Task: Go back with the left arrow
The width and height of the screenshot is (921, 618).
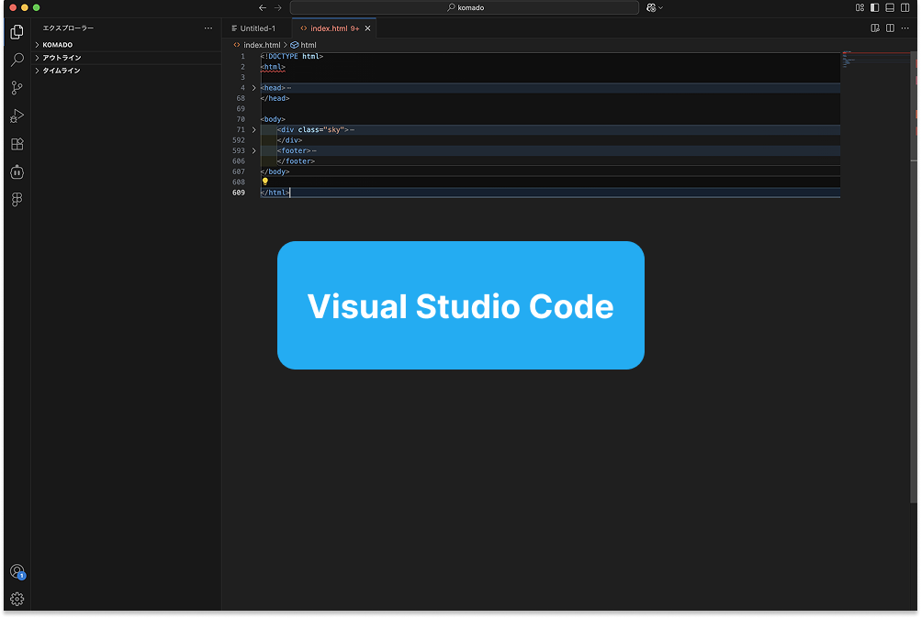Action: pos(263,7)
